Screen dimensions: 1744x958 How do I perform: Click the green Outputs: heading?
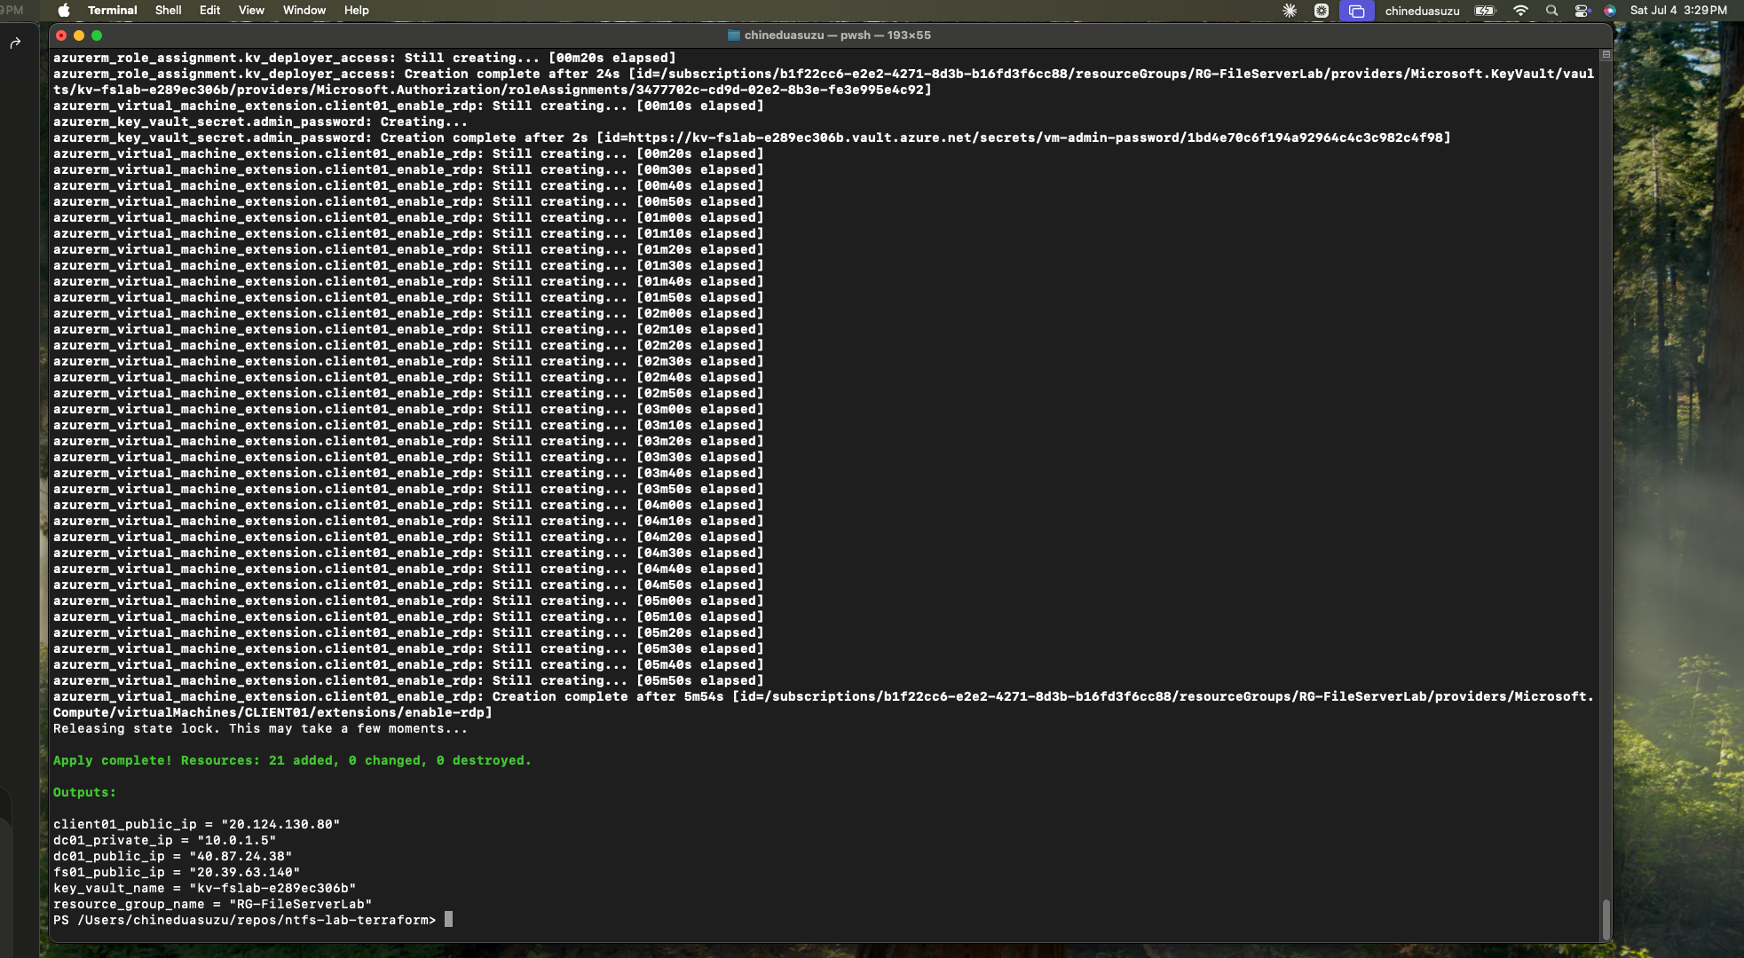point(84,792)
